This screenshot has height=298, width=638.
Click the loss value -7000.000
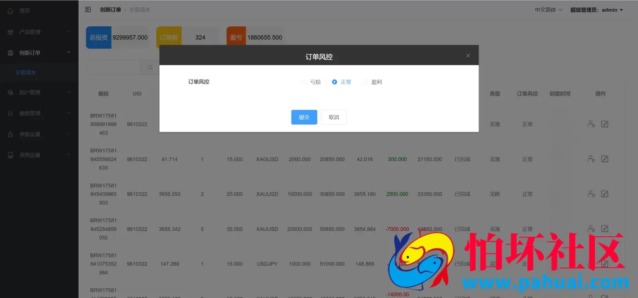397,229
